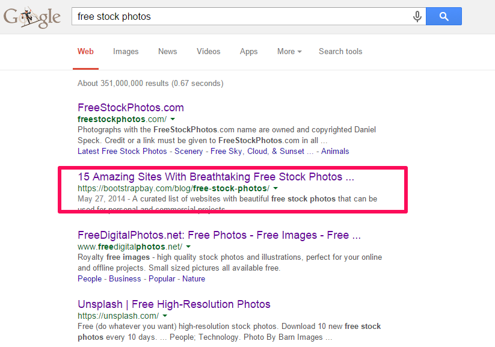This screenshot has width=495, height=347.
Task: Switch to the News tab
Action: (x=167, y=51)
